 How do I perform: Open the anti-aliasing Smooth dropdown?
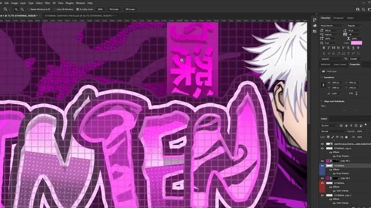(x=355, y=59)
